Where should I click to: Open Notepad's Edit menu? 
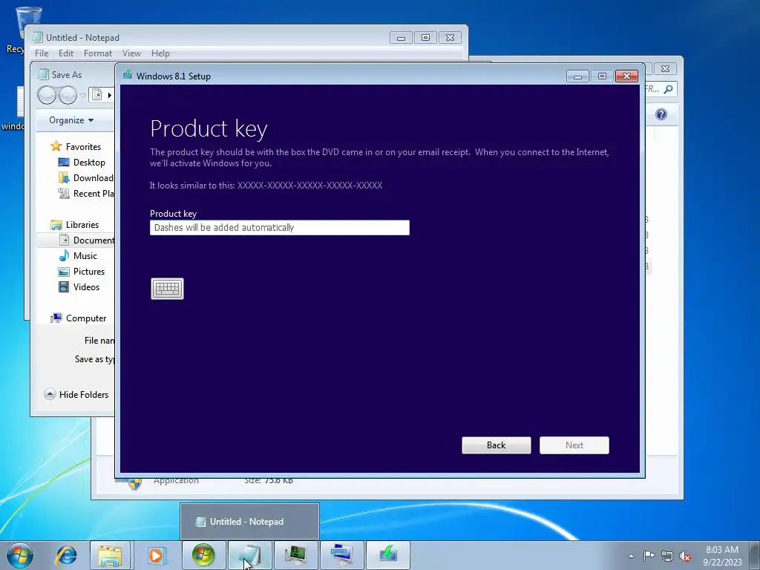pos(66,53)
